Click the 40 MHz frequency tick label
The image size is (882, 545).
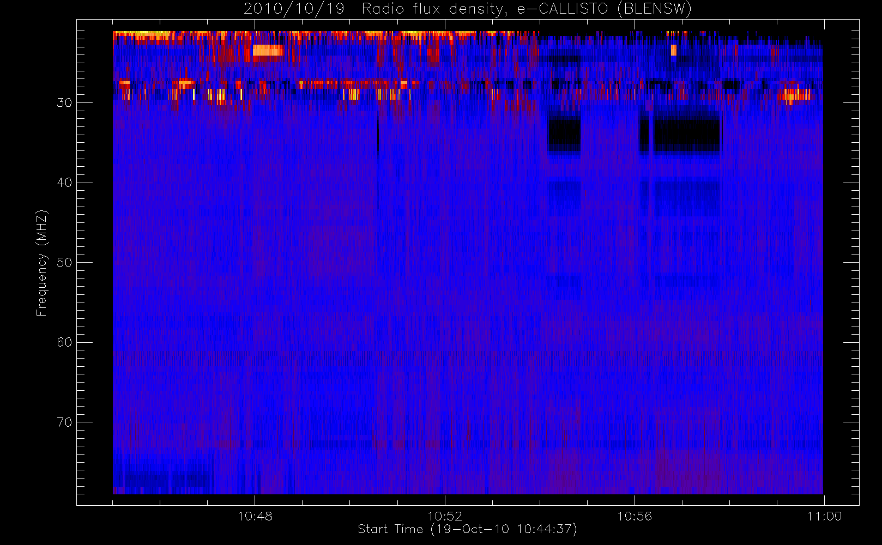64,183
